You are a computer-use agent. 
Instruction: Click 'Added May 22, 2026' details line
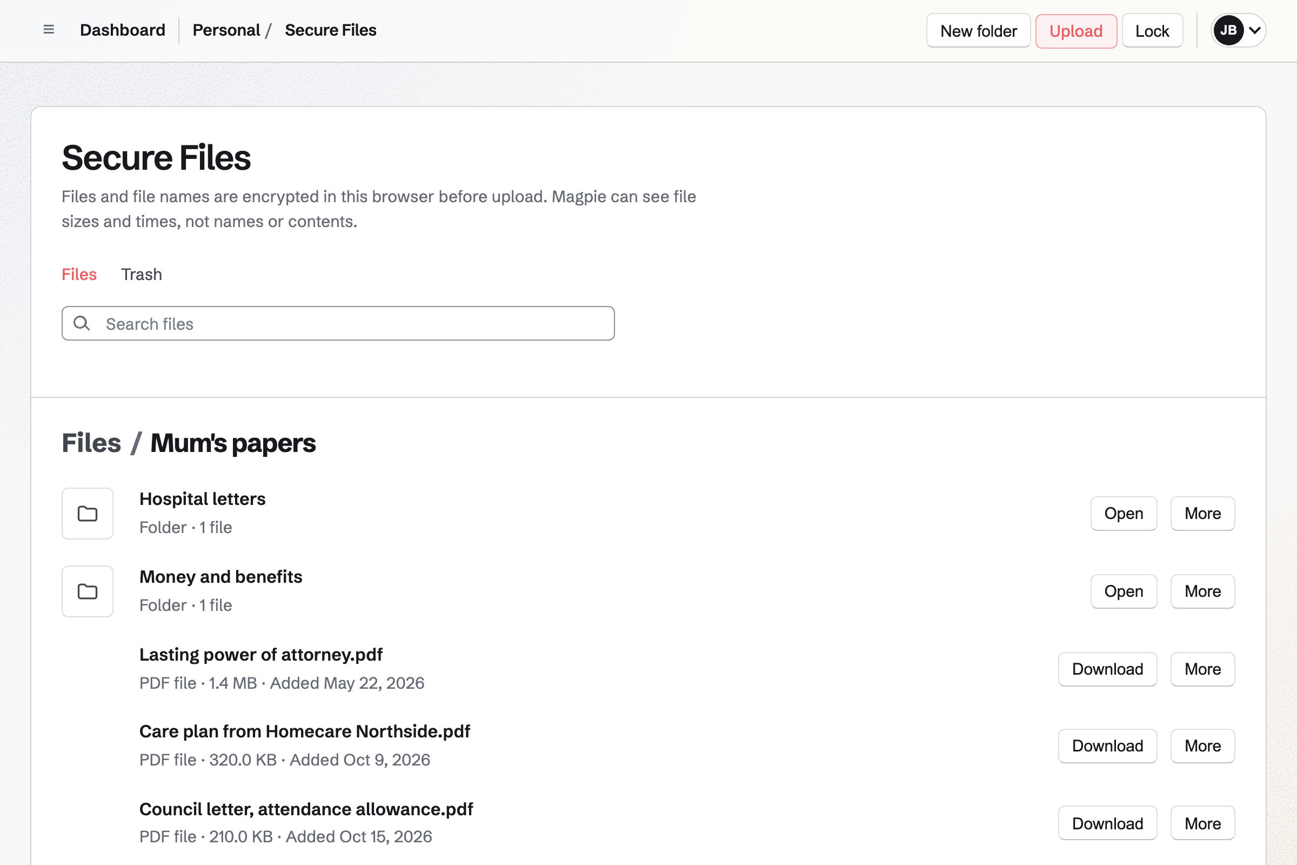click(x=282, y=683)
